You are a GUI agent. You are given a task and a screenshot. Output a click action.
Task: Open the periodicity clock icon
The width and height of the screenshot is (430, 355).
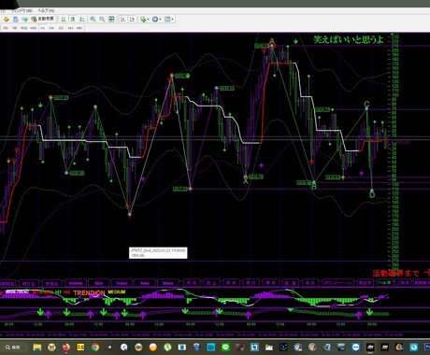tap(155, 20)
